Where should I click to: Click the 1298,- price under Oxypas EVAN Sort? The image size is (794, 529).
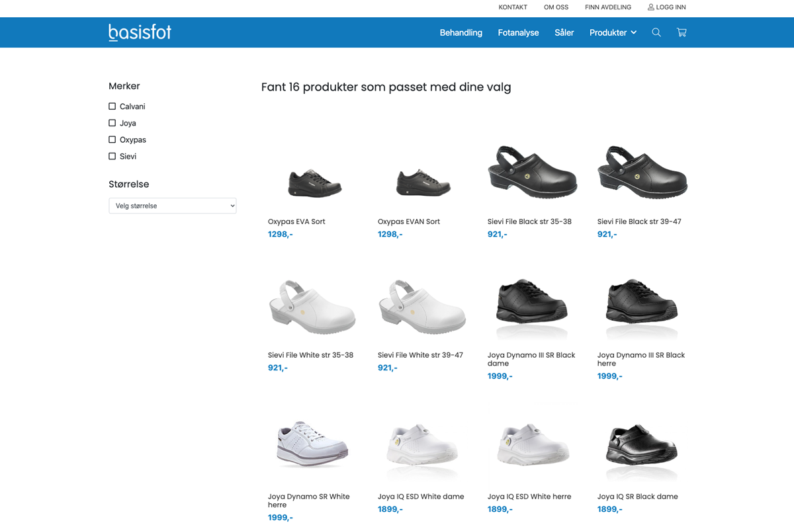[x=390, y=234]
